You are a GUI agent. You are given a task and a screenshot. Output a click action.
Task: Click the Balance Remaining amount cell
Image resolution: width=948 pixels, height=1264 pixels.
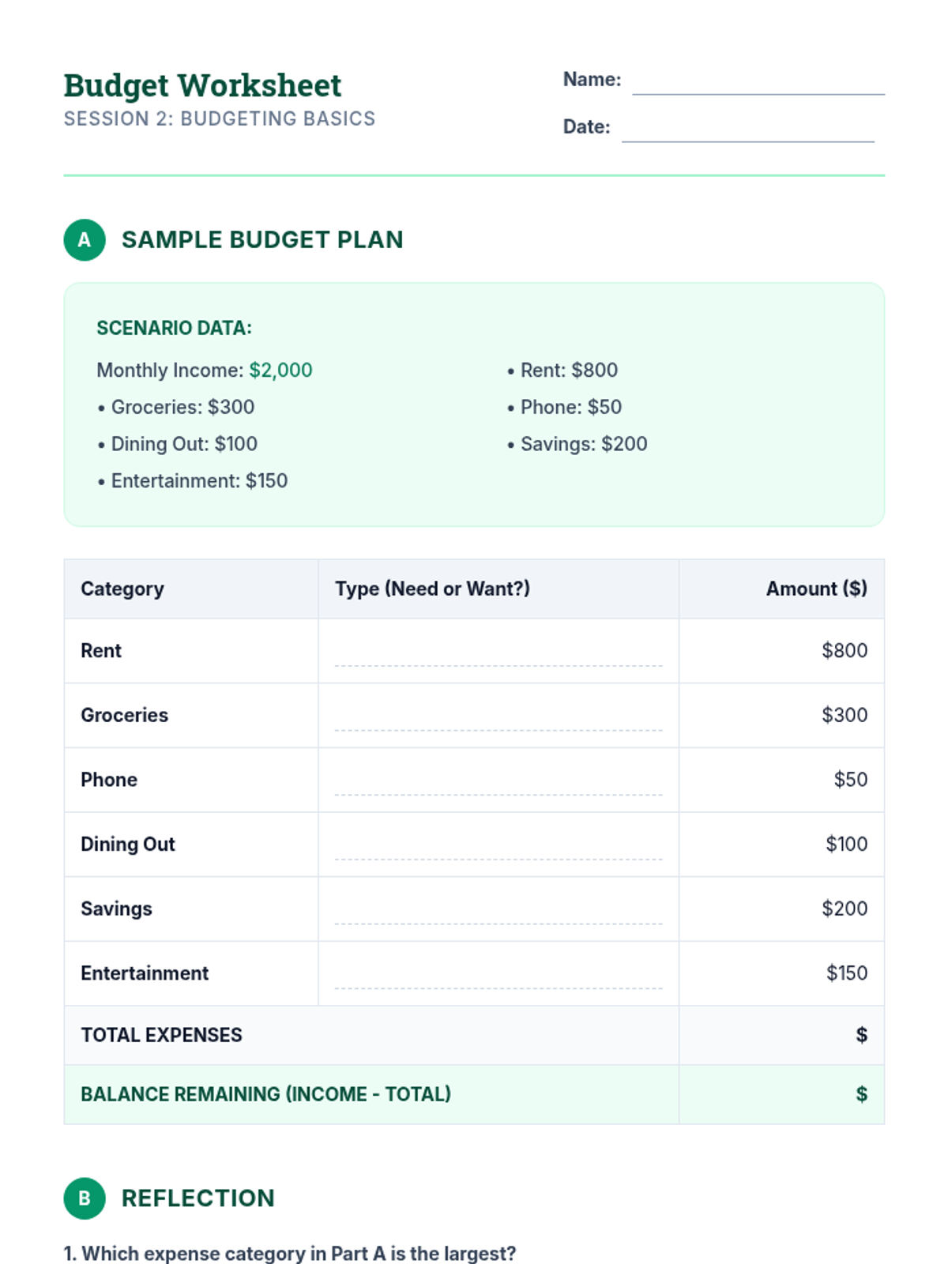pyautogui.click(x=781, y=1094)
